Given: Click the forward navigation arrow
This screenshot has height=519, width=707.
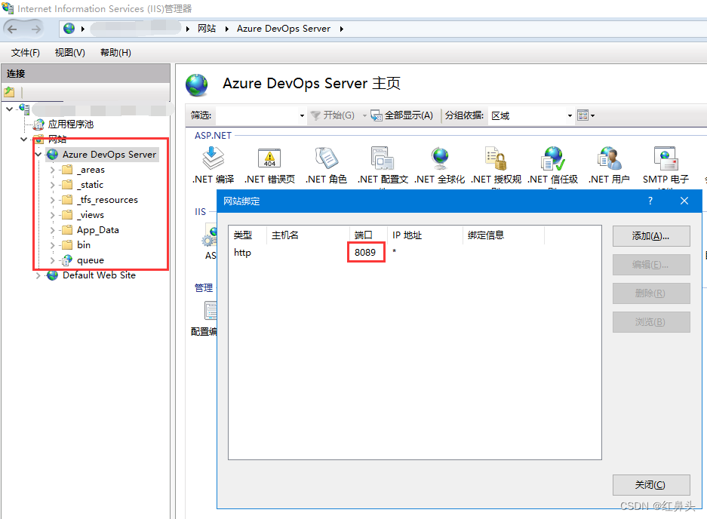Looking at the screenshot, I should pos(36,29).
